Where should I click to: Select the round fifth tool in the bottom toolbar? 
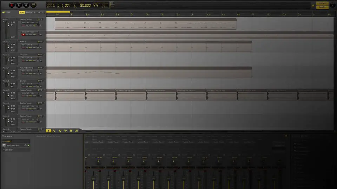point(71,131)
